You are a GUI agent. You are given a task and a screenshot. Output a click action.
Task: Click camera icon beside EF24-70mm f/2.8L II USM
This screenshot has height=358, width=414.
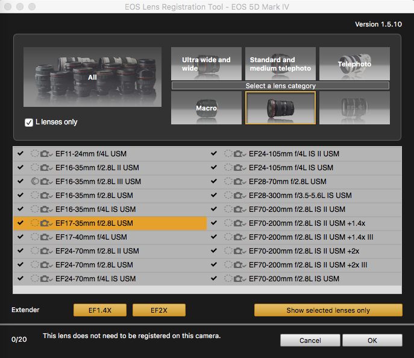pyautogui.click(x=46, y=251)
